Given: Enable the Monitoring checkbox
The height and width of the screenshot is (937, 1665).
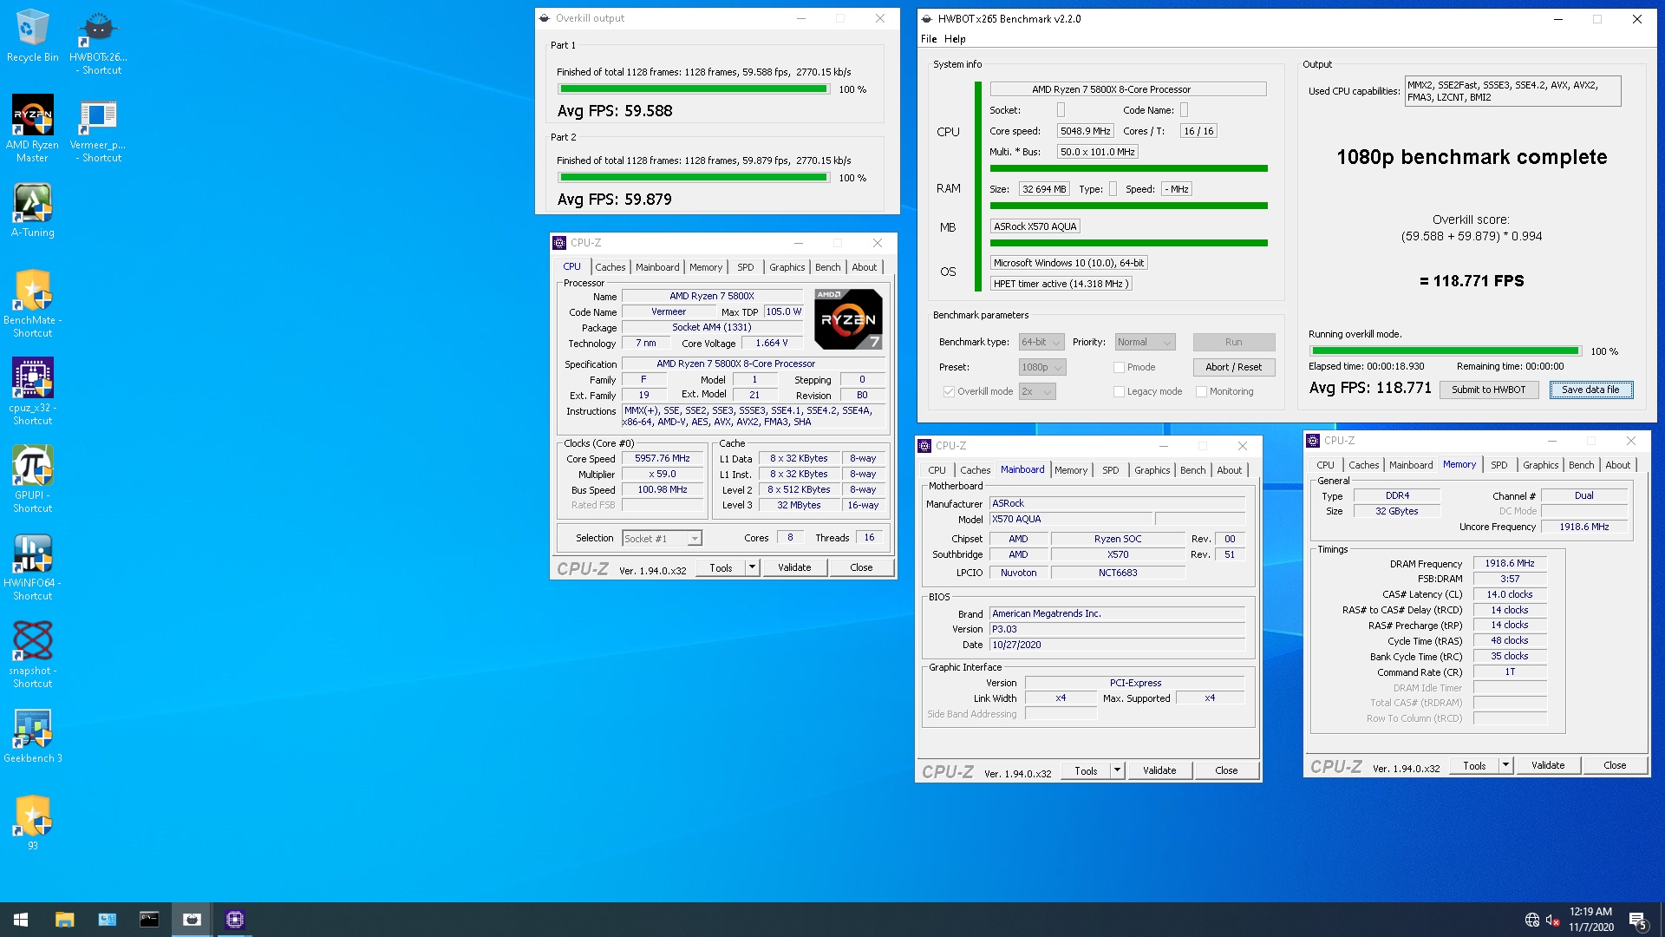Looking at the screenshot, I should (1201, 391).
